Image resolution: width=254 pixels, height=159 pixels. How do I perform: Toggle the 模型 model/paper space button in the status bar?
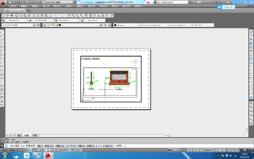point(170,150)
